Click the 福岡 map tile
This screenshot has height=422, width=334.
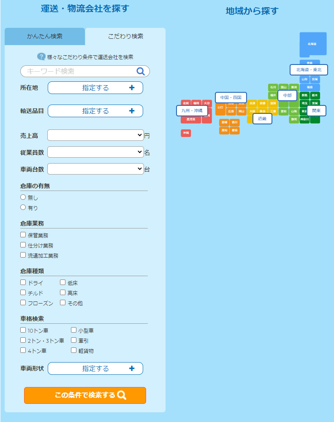[196, 103]
